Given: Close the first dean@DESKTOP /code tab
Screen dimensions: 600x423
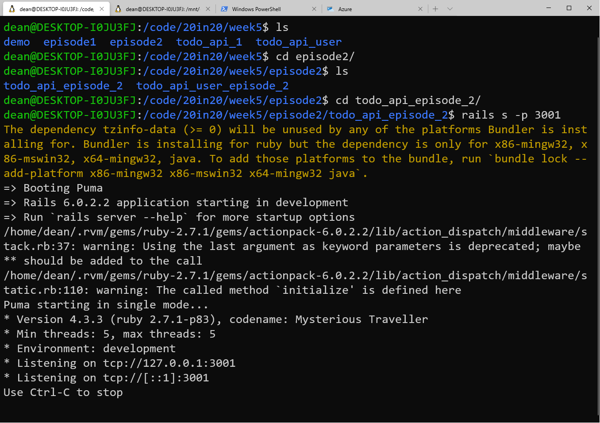Looking at the screenshot, I should point(102,9).
